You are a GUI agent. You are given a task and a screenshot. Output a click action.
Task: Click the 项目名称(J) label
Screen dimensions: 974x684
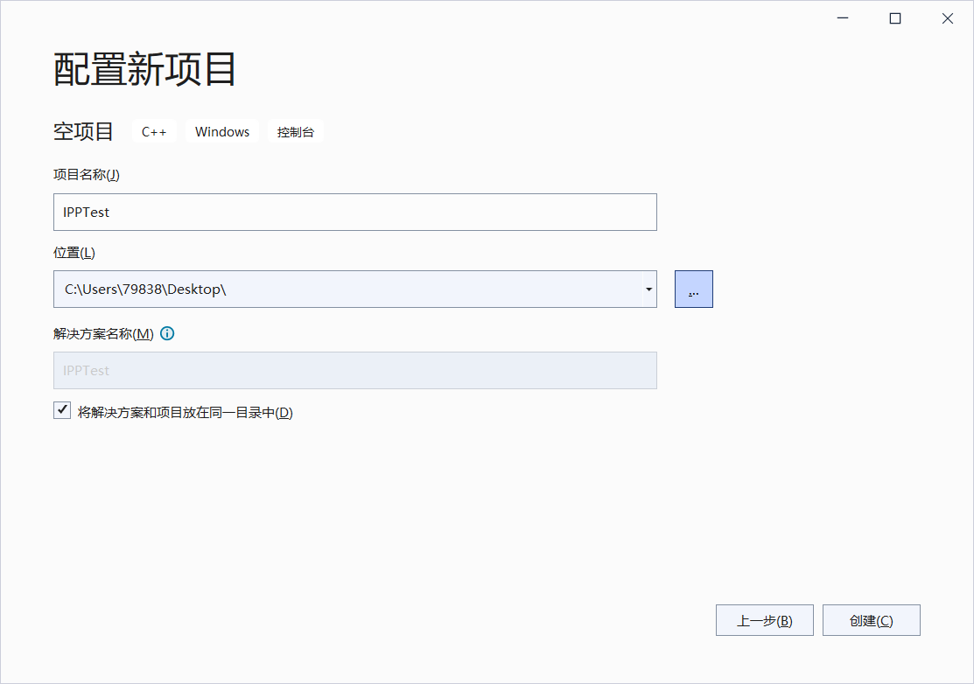coord(86,174)
